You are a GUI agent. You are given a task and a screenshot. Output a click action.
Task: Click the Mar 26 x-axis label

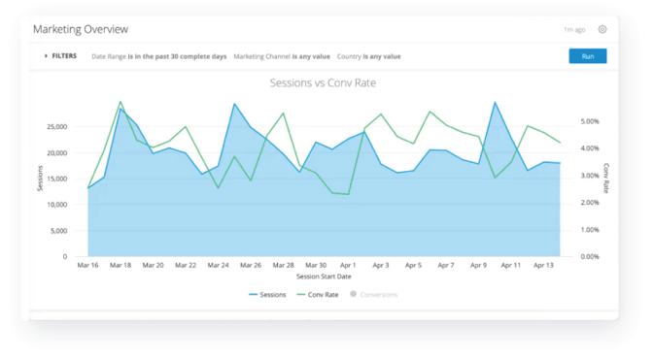pos(251,265)
